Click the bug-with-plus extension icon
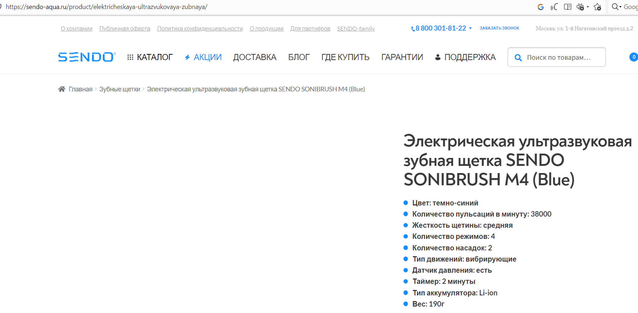 580,7
